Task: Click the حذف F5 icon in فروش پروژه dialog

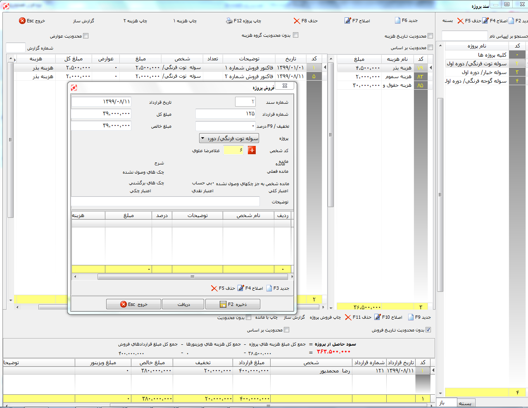Action: pos(214,288)
